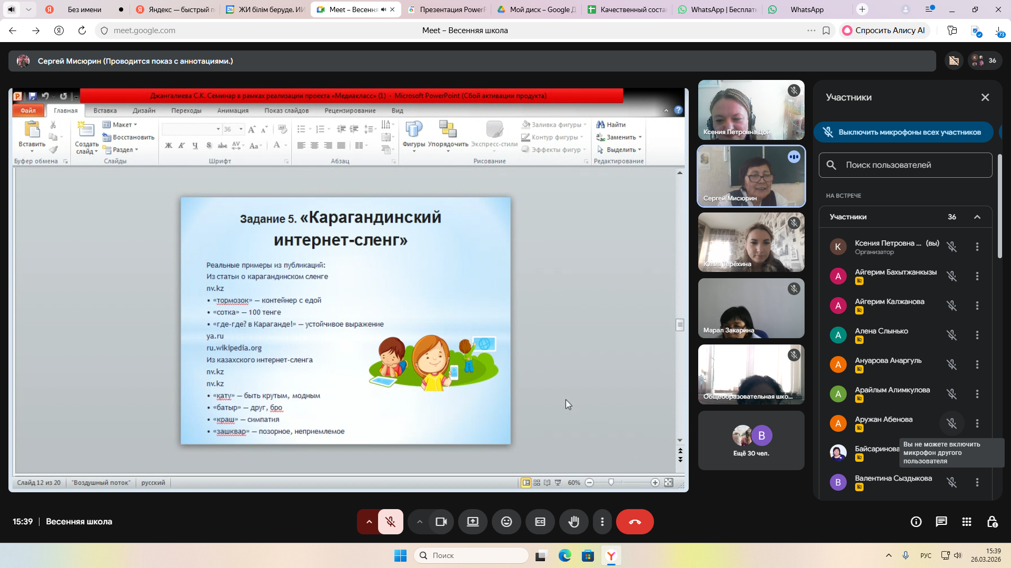Click the present screen icon
The image size is (1011, 568).
(x=472, y=522)
